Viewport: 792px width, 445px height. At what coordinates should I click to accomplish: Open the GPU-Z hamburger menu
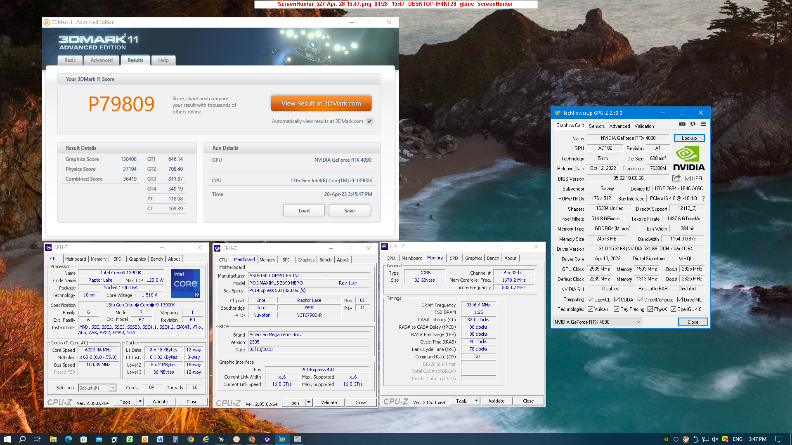point(703,124)
